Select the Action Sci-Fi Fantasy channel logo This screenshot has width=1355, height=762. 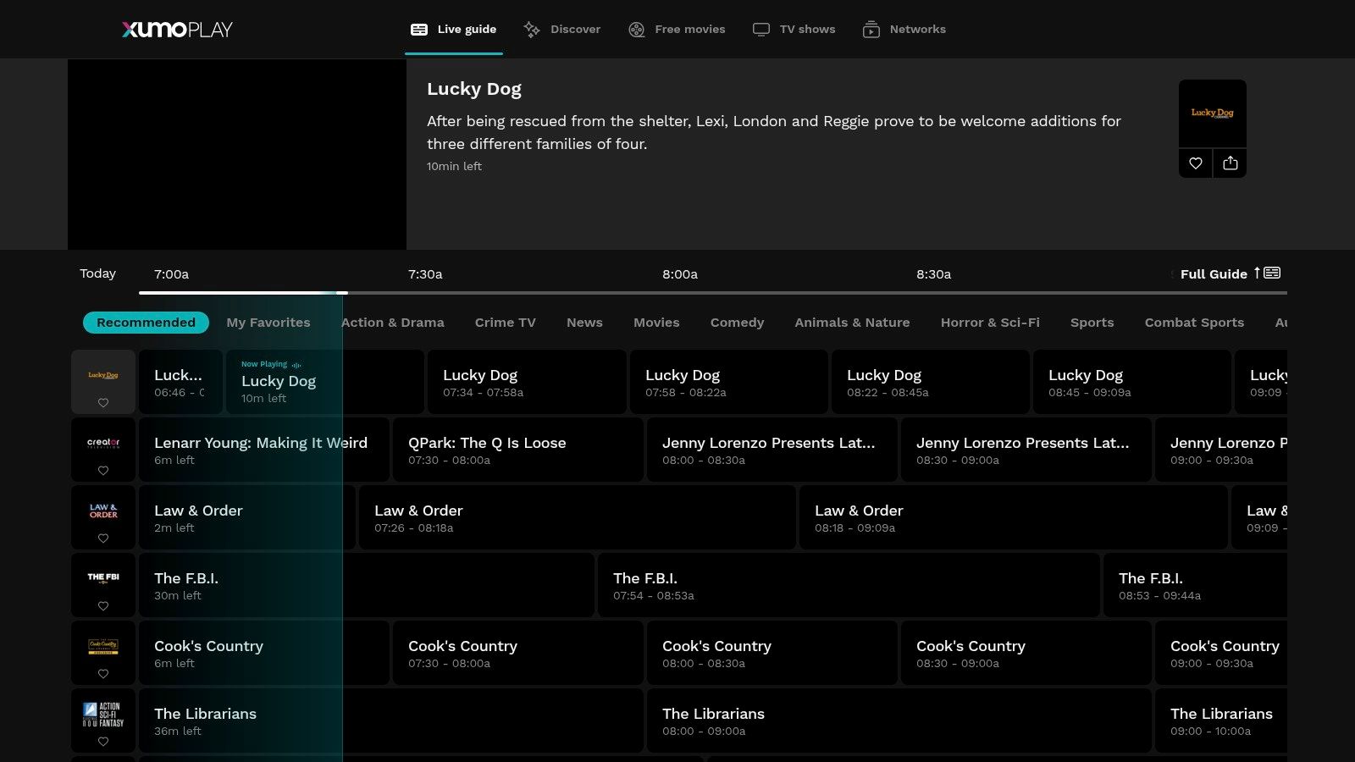coord(103,715)
